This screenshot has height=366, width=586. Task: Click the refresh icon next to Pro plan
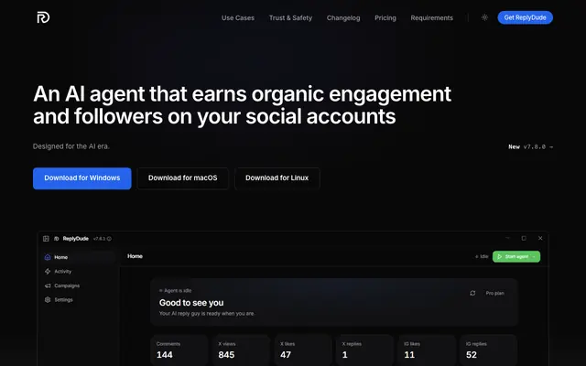(472, 293)
